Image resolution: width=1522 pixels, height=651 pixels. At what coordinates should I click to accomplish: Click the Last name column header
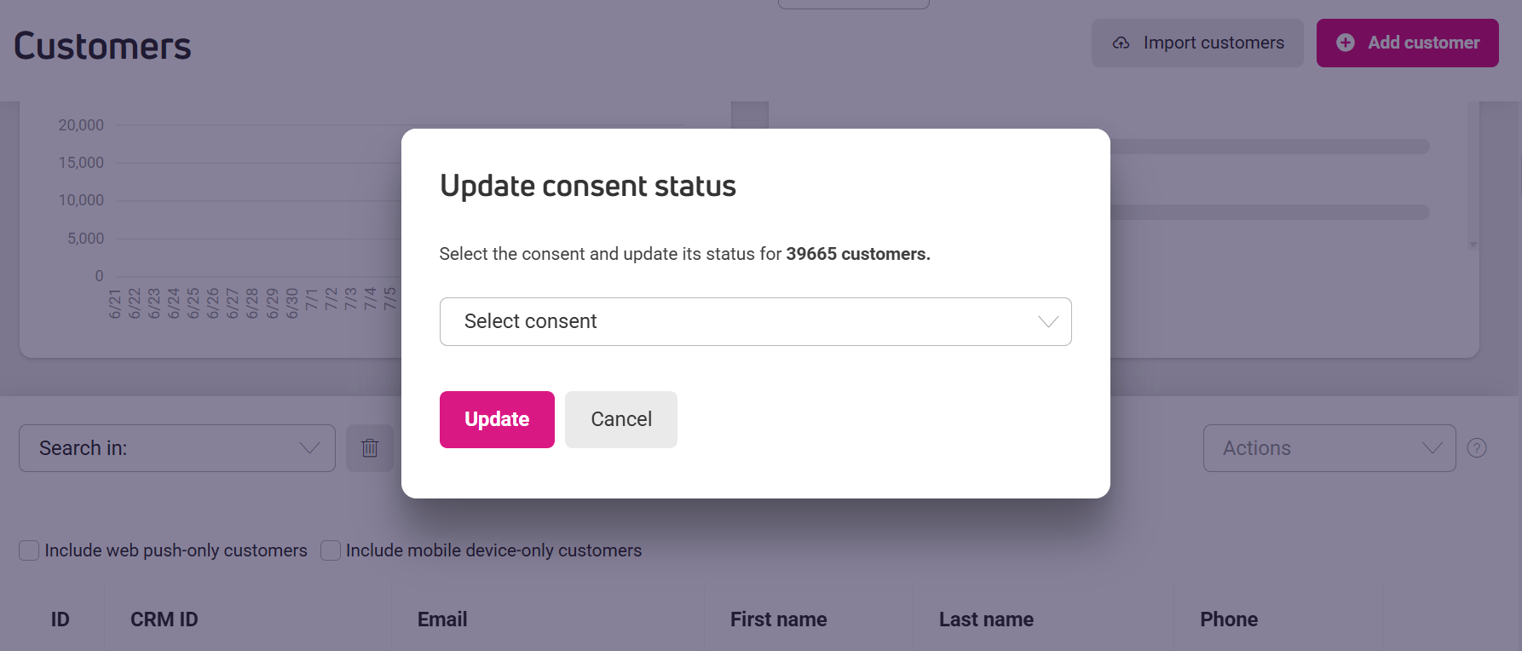click(x=986, y=619)
